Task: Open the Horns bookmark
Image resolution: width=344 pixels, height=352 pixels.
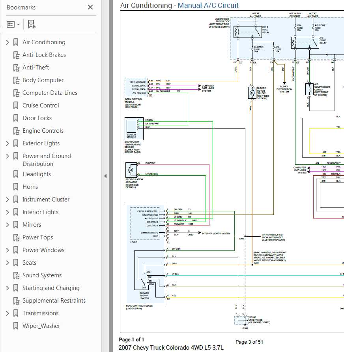Action: [x=30, y=187]
